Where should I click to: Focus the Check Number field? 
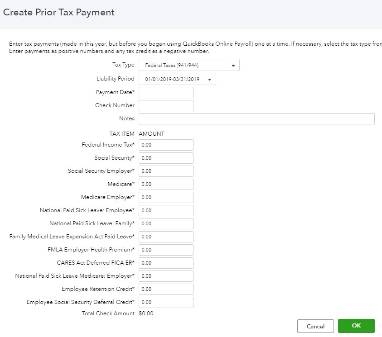[x=166, y=105]
